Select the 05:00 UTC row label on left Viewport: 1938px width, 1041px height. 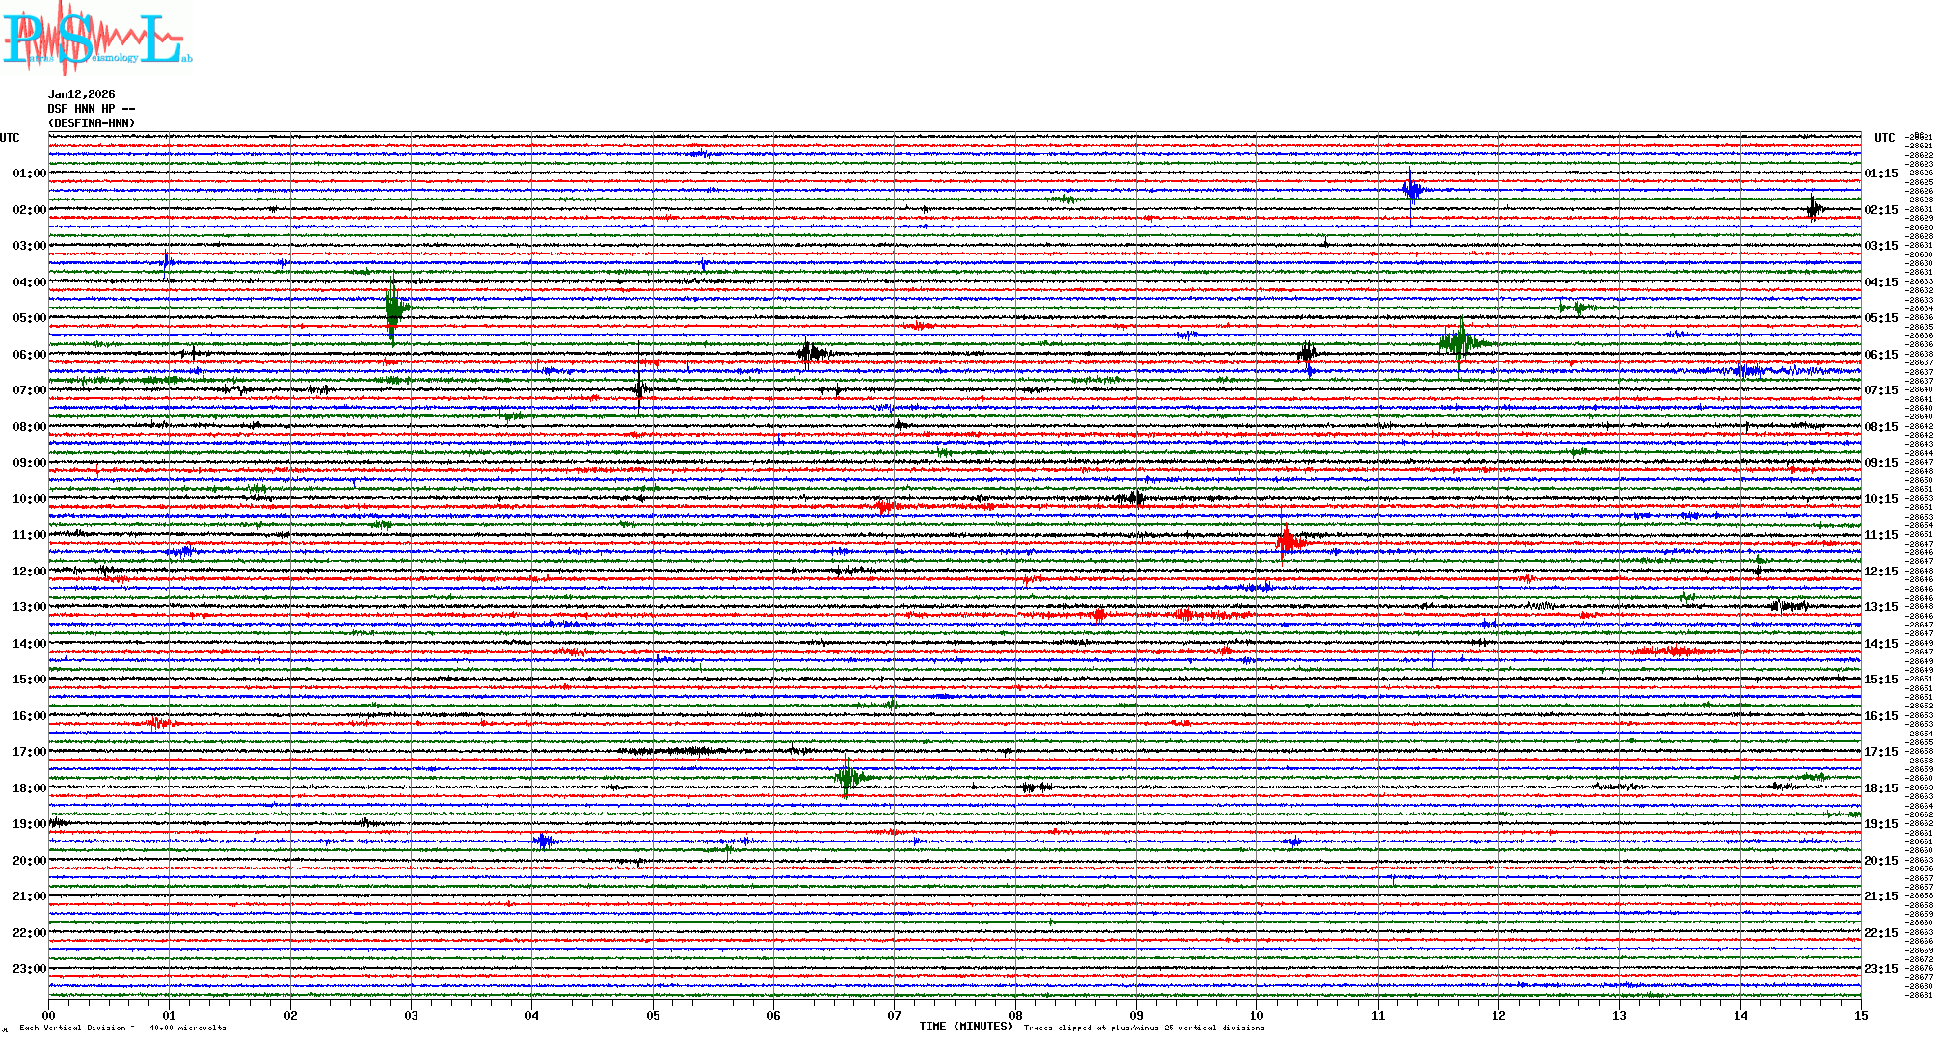(30, 318)
